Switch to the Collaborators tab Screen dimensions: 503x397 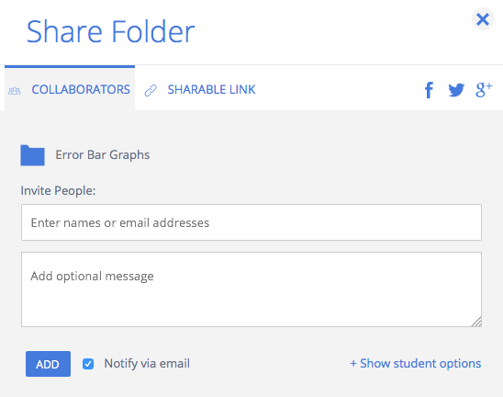point(70,88)
